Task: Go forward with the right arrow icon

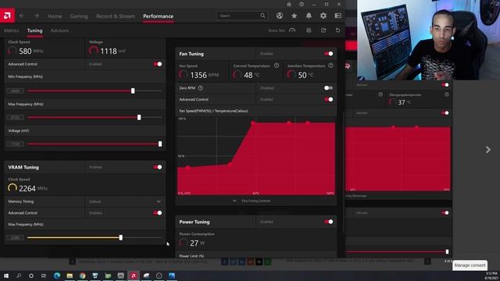Action: click(37, 16)
